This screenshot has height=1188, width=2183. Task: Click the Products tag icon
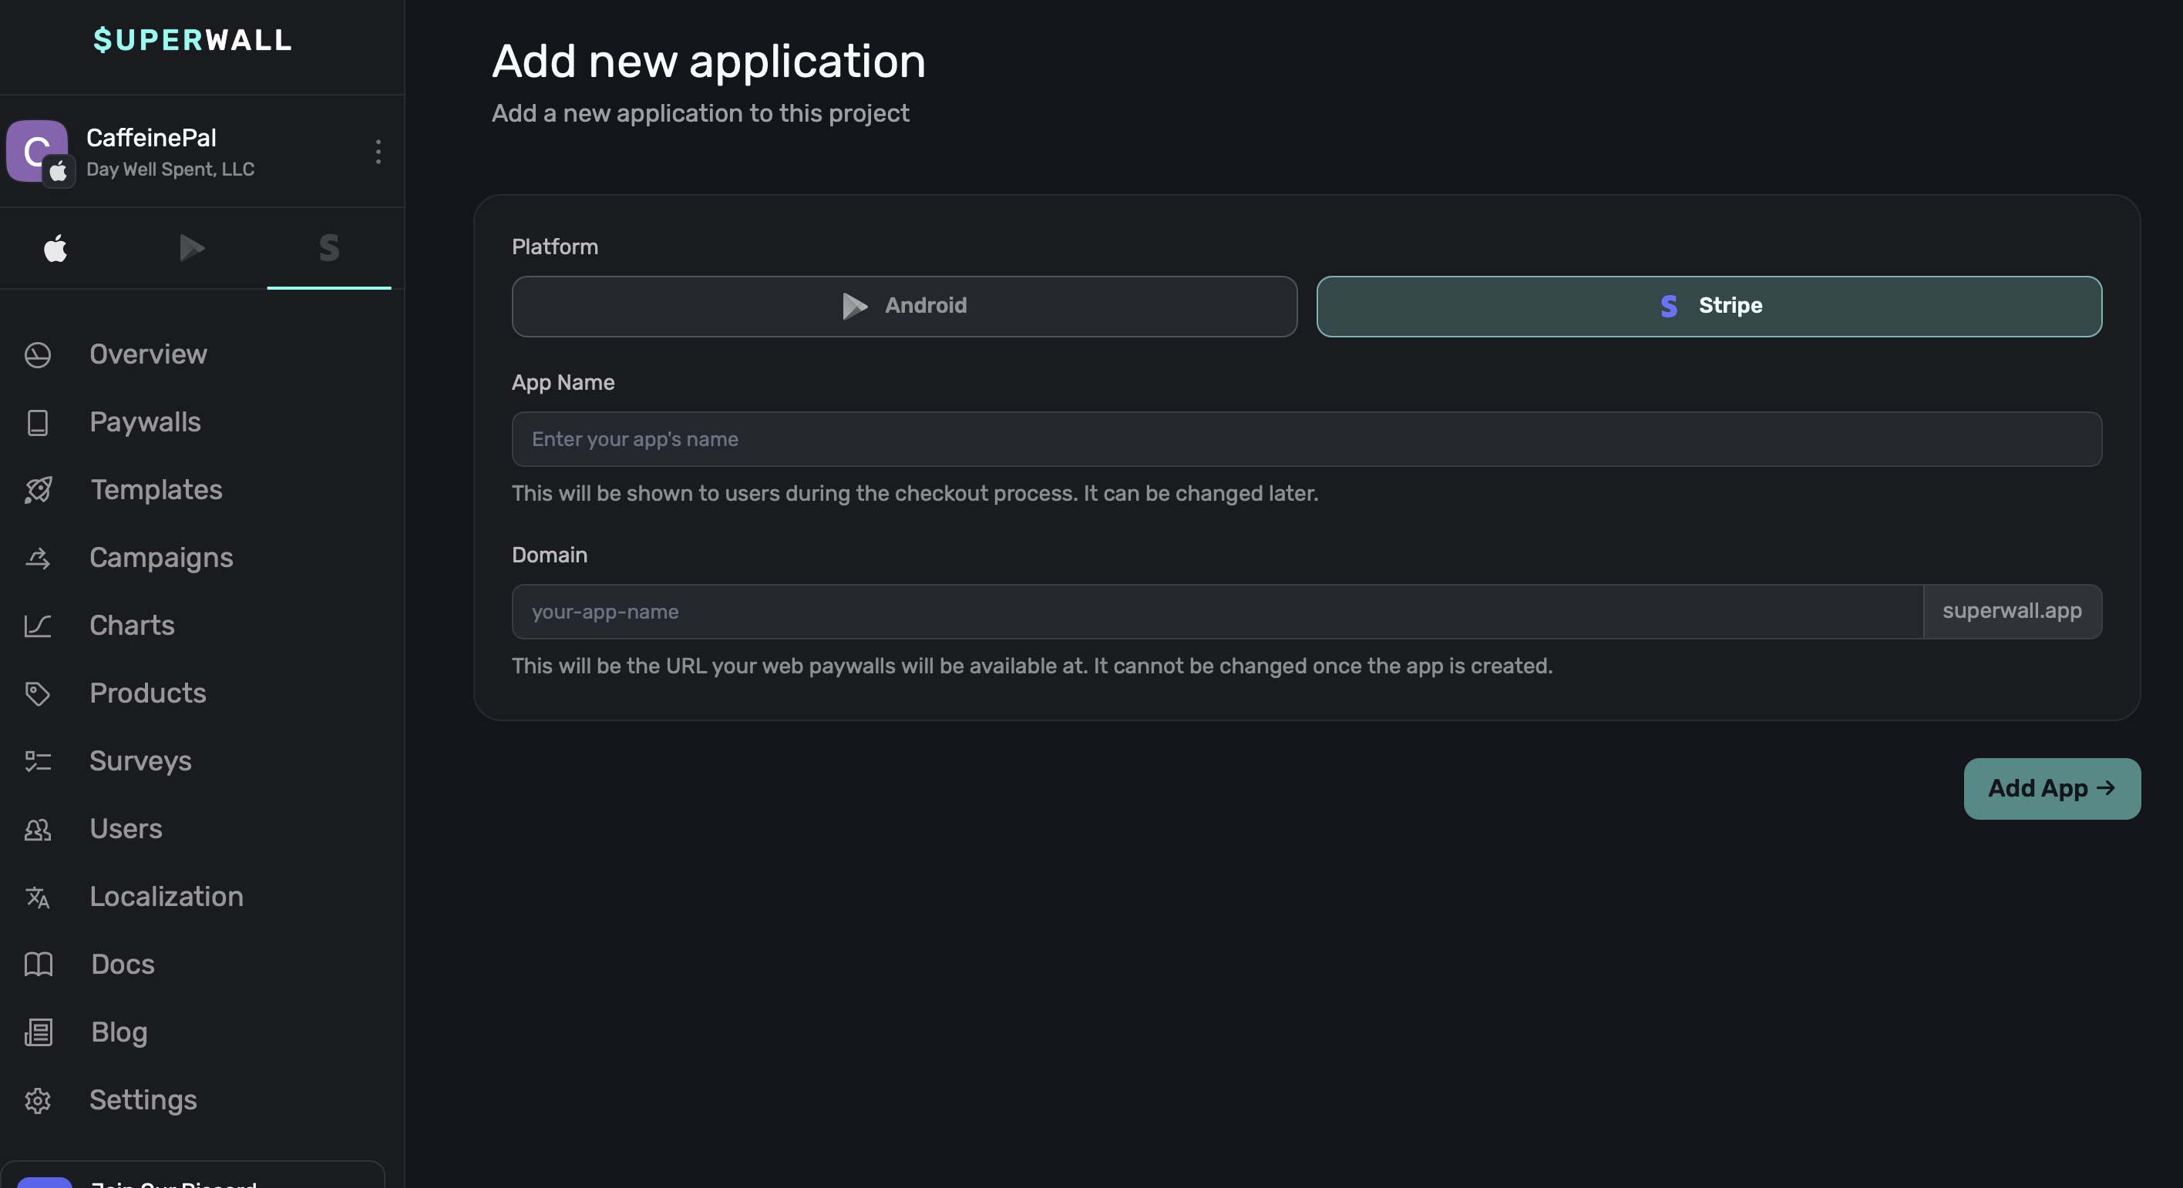click(x=37, y=693)
